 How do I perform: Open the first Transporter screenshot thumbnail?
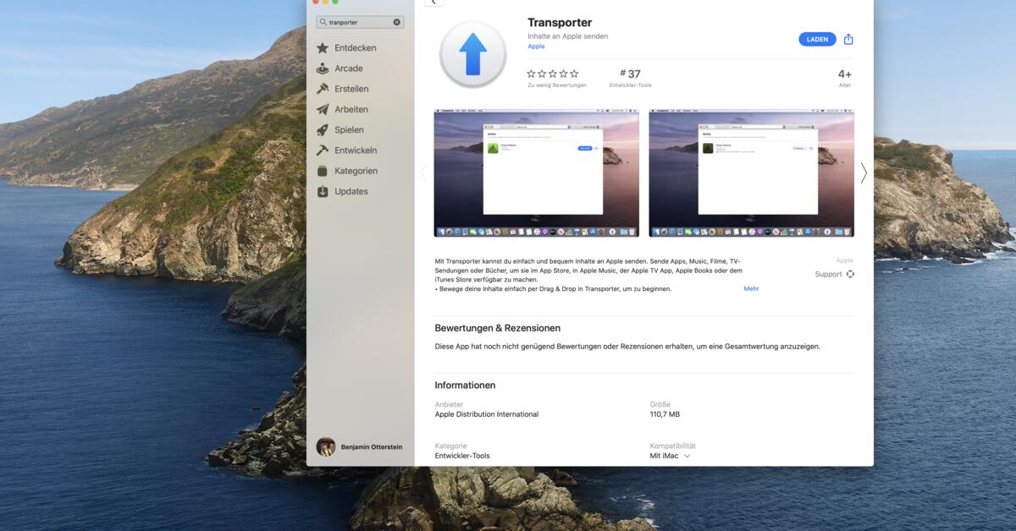pyautogui.click(x=536, y=172)
